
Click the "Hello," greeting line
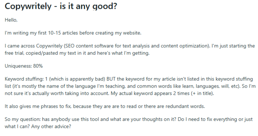click(11, 20)
